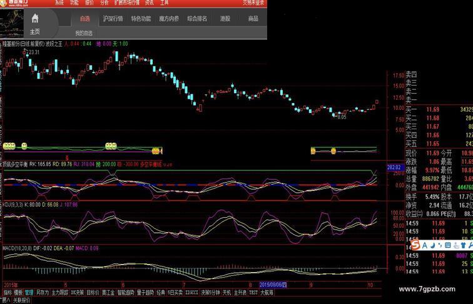Click the 涨幅 value 9.97%
Viewport: 473px width, 304px height.
point(431,170)
